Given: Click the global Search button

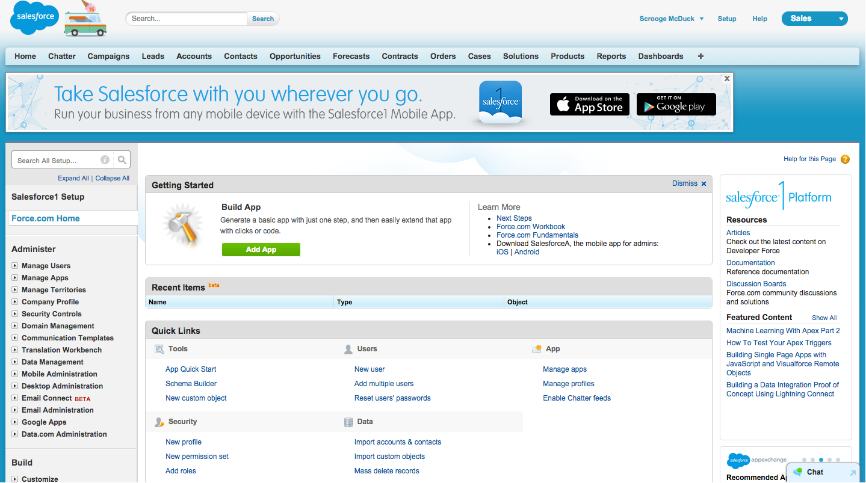Looking at the screenshot, I should tap(263, 19).
